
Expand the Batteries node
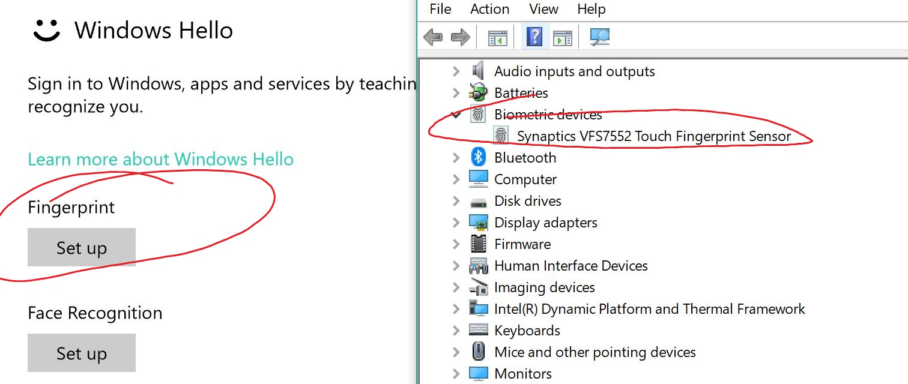click(456, 93)
